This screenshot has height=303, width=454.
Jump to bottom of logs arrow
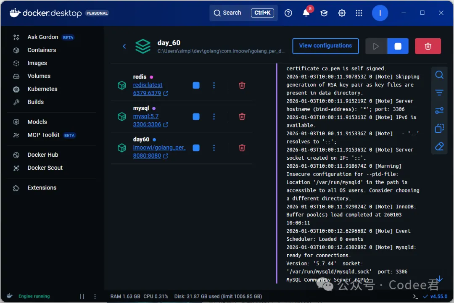(439, 279)
